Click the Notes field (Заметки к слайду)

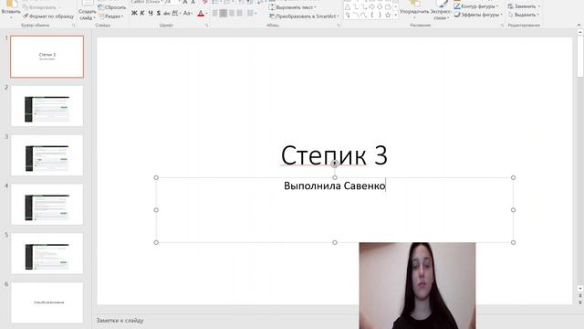click(x=120, y=321)
